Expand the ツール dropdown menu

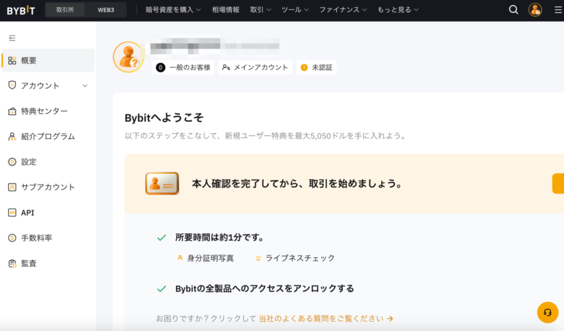[295, 10]
